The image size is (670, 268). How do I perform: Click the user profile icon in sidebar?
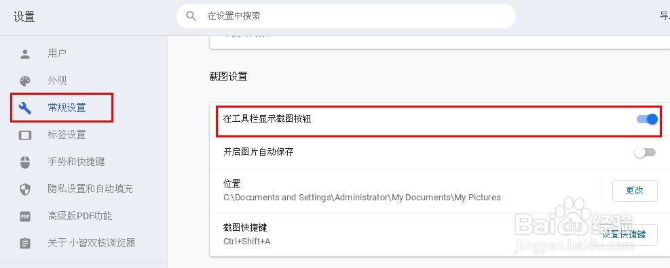(x=25, y=54)
